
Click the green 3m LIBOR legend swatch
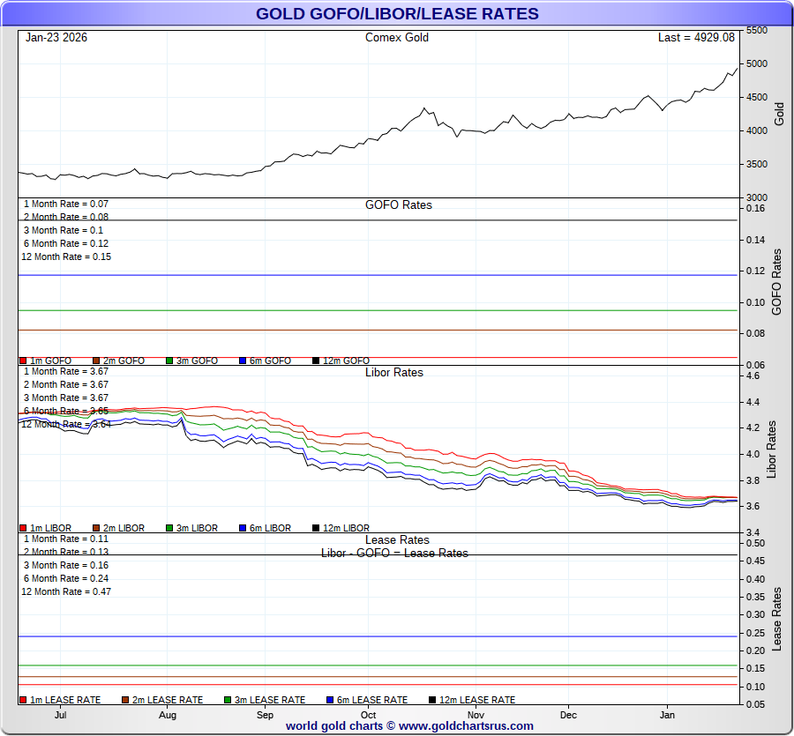click(169, 528)
